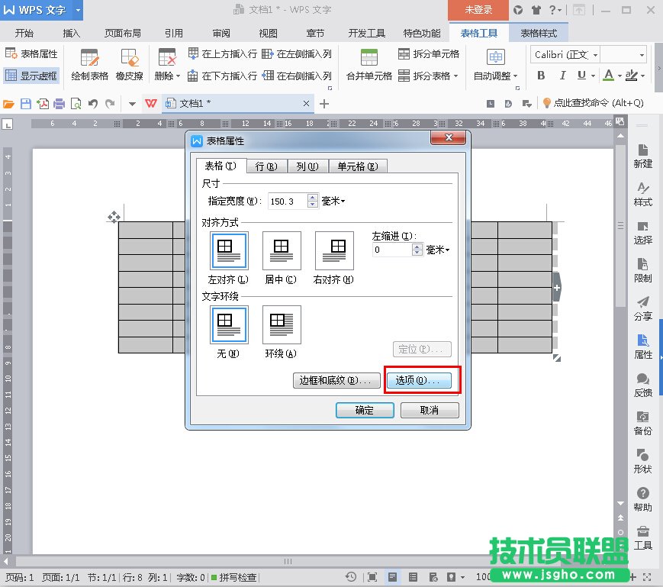Click the Bold formatting icon
663x587 pixels.
point(541,76)
